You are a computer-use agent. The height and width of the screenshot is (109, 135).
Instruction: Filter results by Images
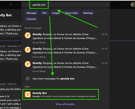(56, 13)
